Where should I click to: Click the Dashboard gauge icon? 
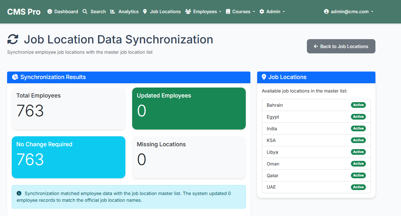[x=50, y=11]
